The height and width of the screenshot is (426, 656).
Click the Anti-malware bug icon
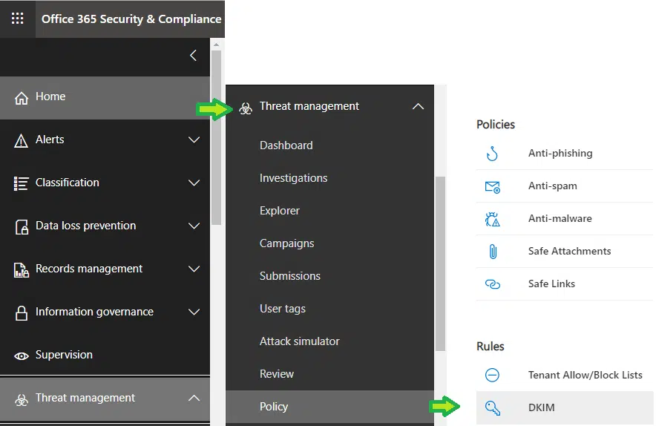[x=492, y=219]
